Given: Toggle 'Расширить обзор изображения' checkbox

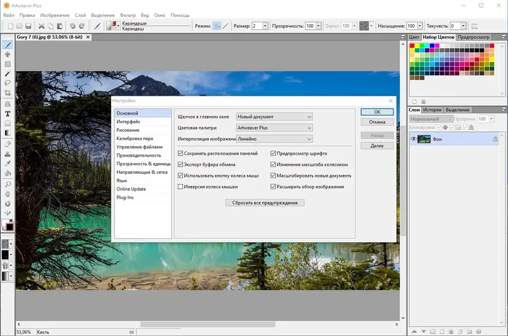Looking at the screenshot, I should [x=273, y=186].
